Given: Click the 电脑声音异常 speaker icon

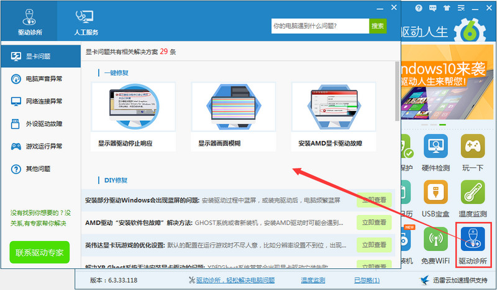Looking at the screenshot, I should pyautogui.click(x=16, y=79).
